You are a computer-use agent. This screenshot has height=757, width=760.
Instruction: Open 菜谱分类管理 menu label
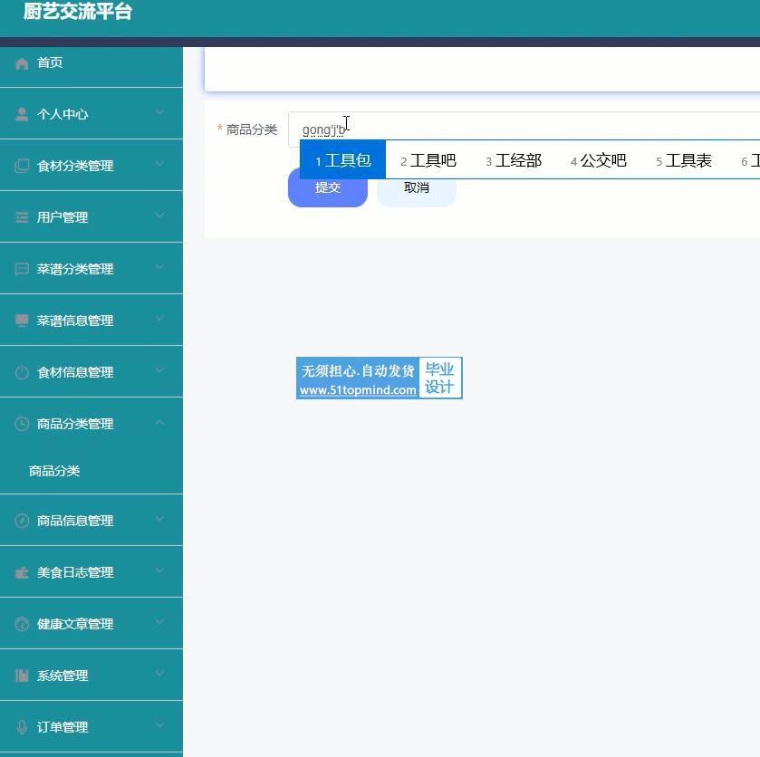pyautogui.click(x=75, y=269)
